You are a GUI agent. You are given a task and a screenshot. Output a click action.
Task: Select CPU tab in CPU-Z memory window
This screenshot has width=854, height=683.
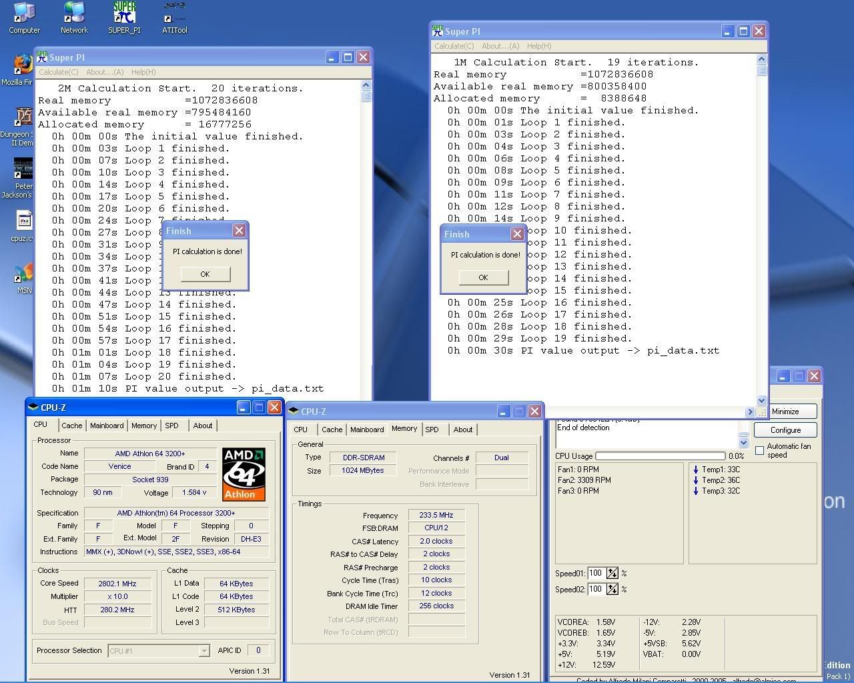click(x=301, y=430)
